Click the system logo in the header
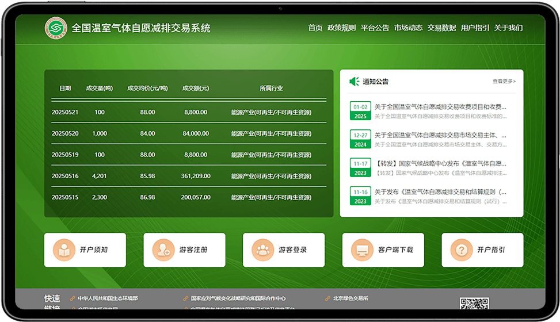Viewport: 560px width, 322px height. pos(56,28)
